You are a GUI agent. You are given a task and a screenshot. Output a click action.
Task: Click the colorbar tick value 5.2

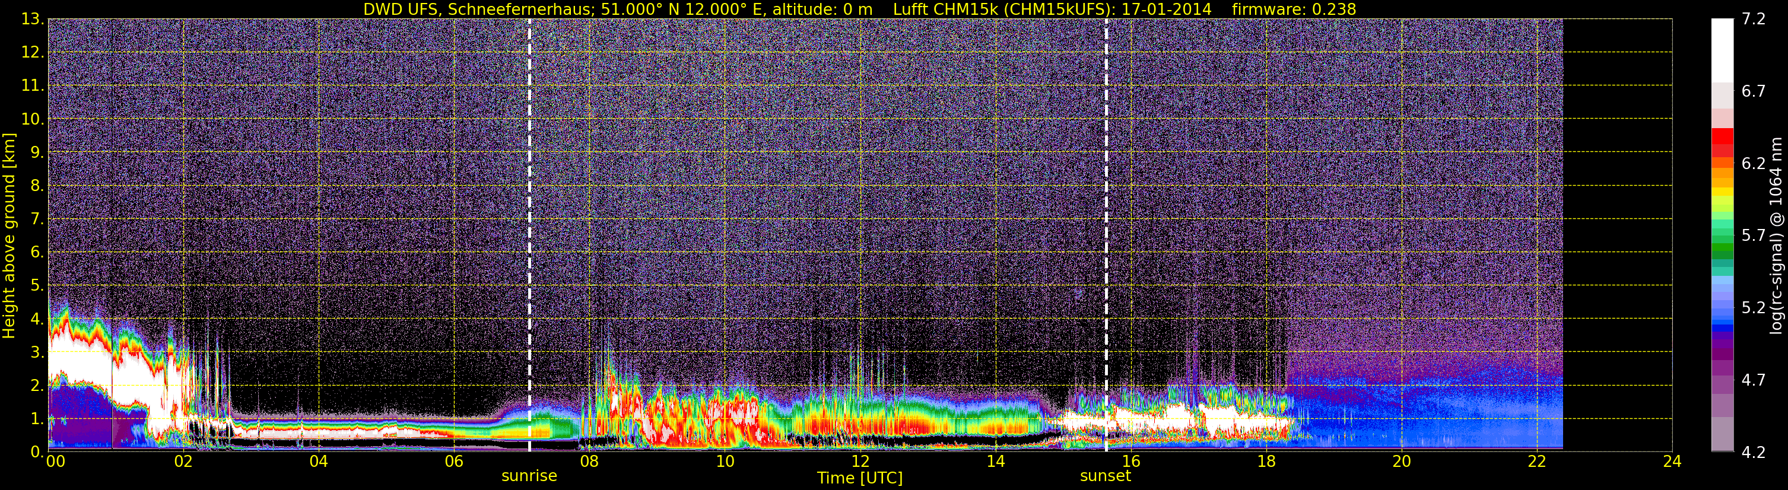[x=1754, y=308]
